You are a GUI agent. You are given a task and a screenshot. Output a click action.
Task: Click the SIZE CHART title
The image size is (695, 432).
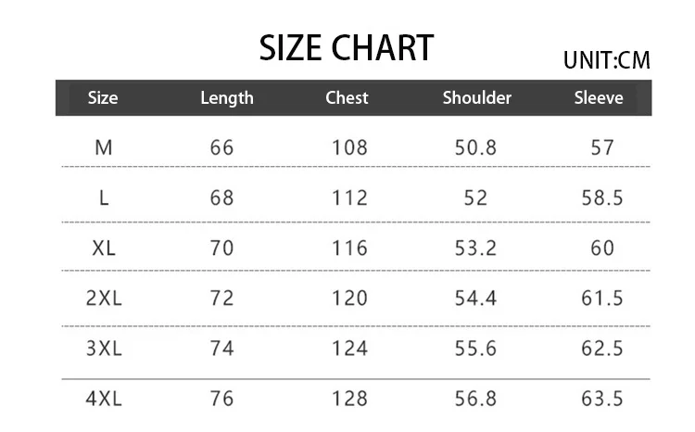point(346,48)
